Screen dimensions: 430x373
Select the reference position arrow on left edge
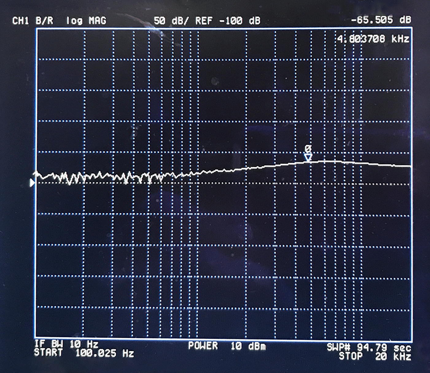coord(32,183)
